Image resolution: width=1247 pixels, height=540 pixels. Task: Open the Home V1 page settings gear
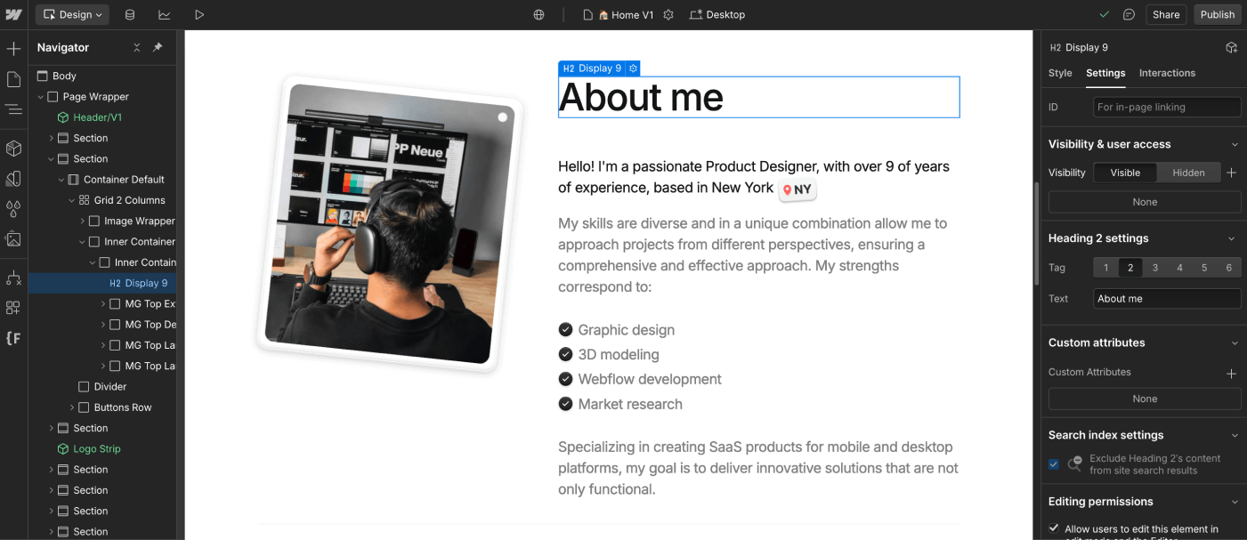[668, 14]
